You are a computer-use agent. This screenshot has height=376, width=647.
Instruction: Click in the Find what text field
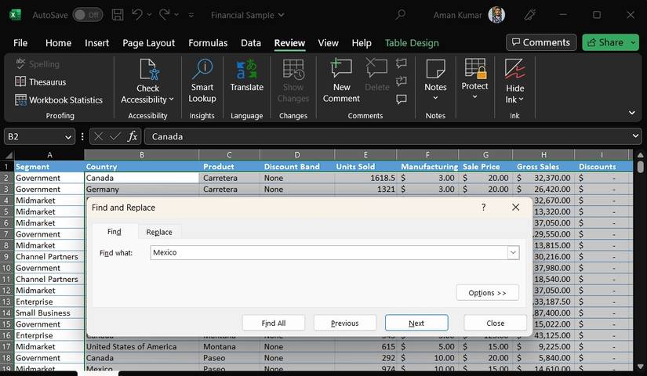328,253
